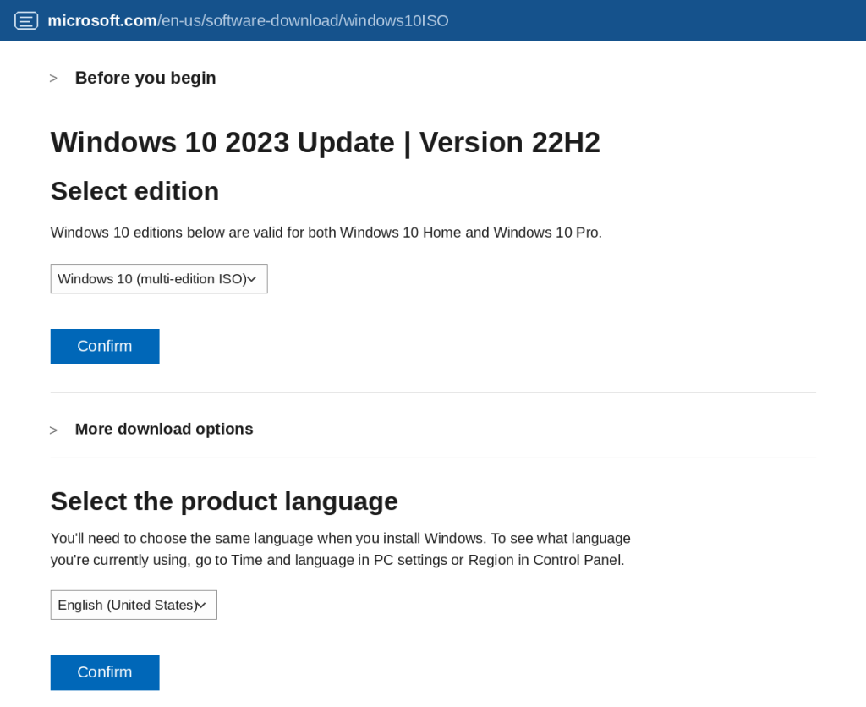Click the Select the product language heading
This screenshot has width=866, height=707.
pos(224,501)
